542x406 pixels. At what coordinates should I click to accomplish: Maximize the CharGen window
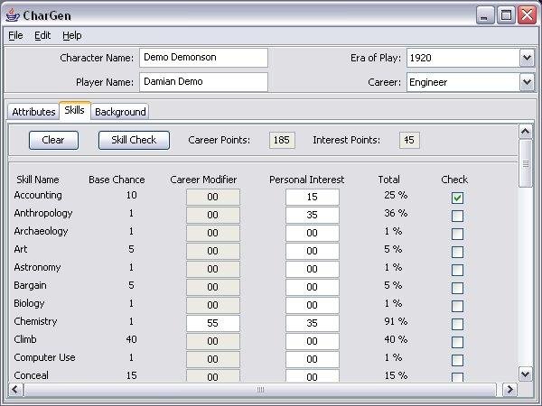point(506,15)
